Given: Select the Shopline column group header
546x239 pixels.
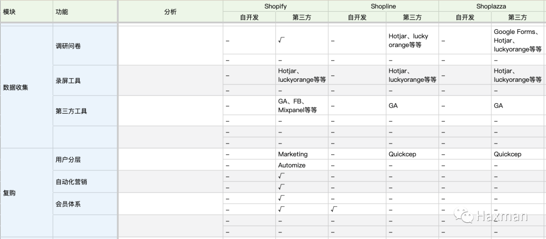Looking at the screenshot, I should tap(383, 6).
